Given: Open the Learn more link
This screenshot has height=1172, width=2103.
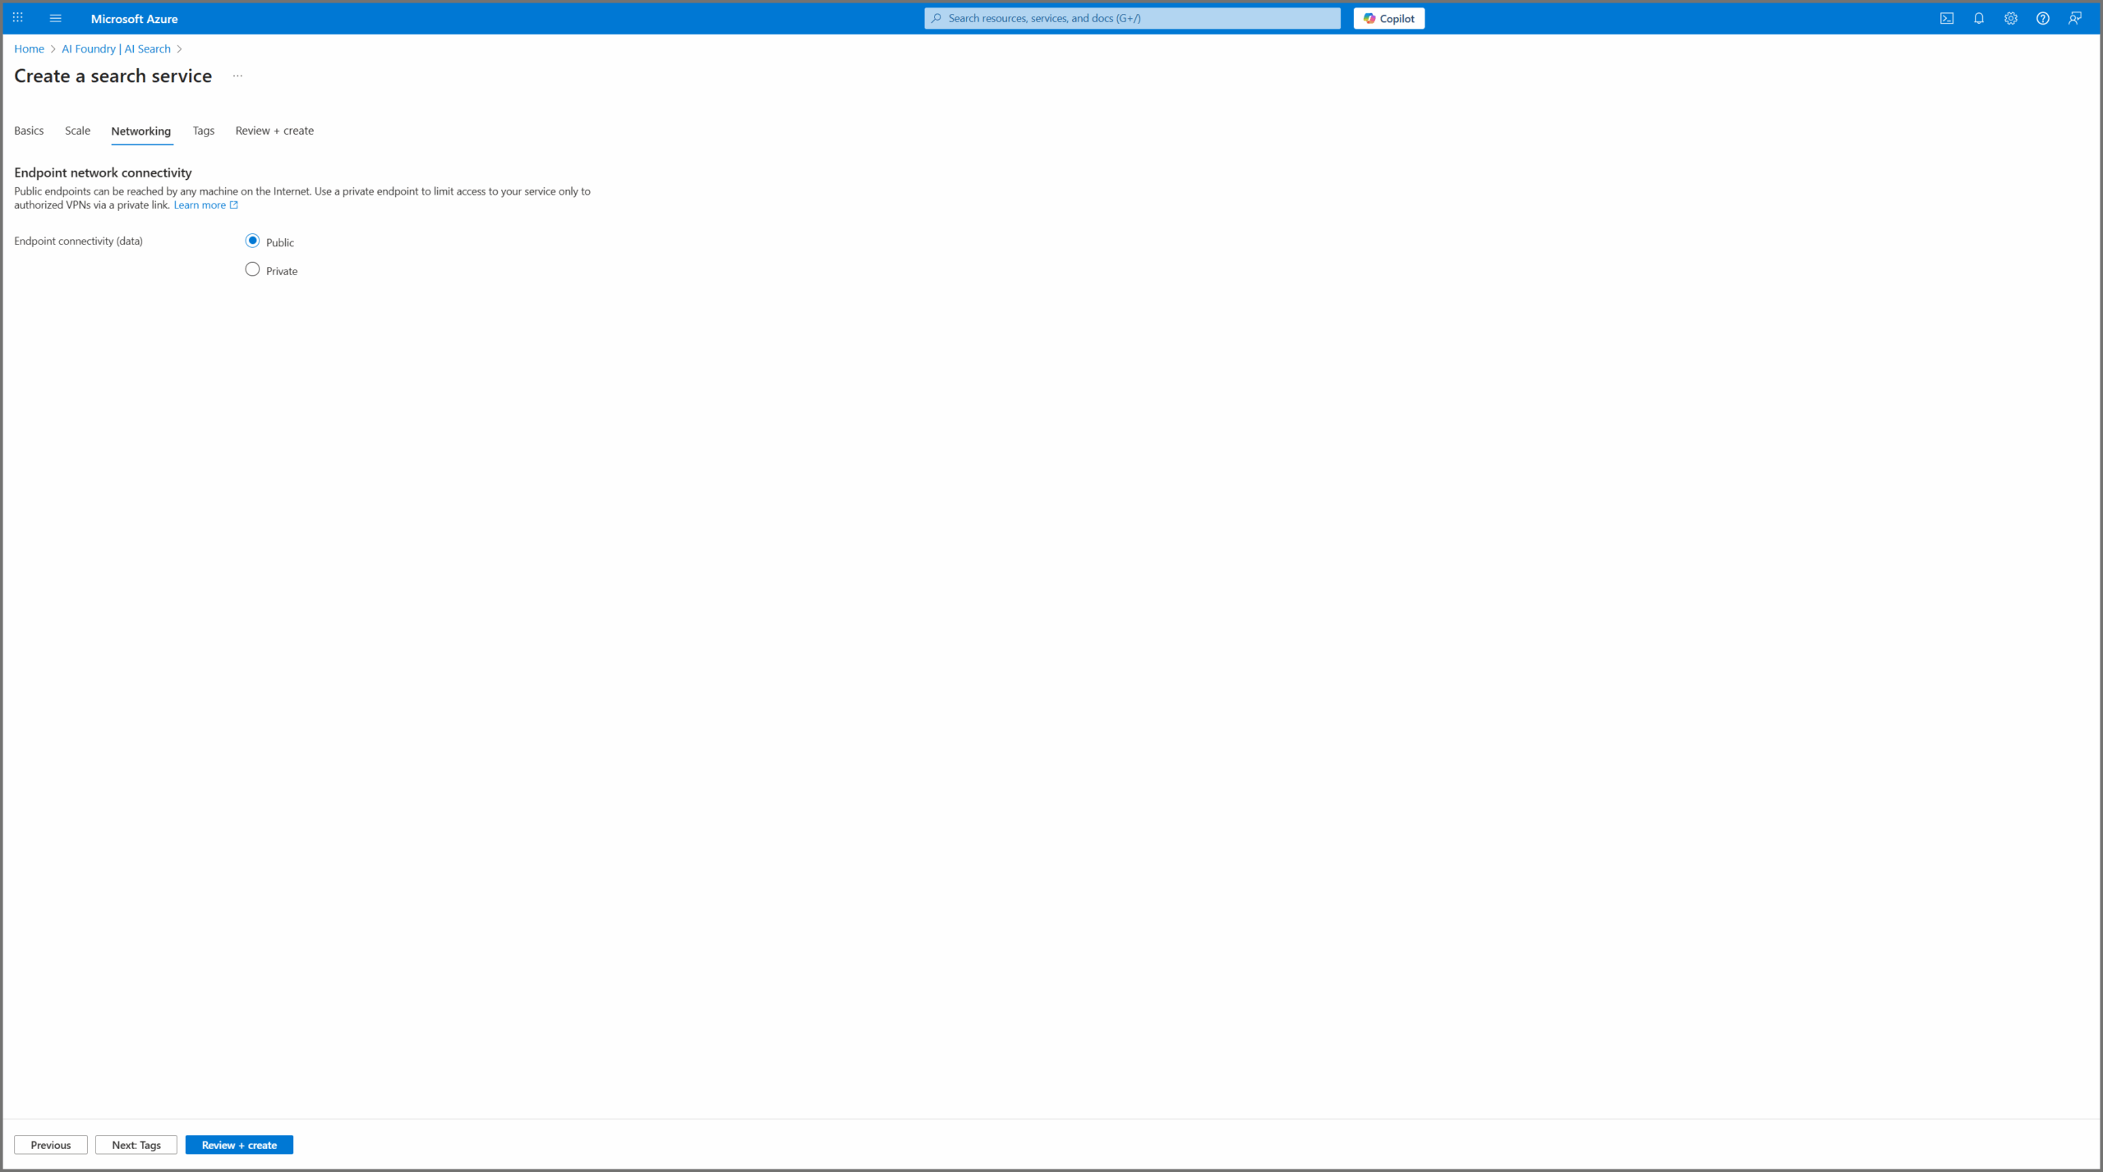Looking at the screenshot, I should [200, 205].
